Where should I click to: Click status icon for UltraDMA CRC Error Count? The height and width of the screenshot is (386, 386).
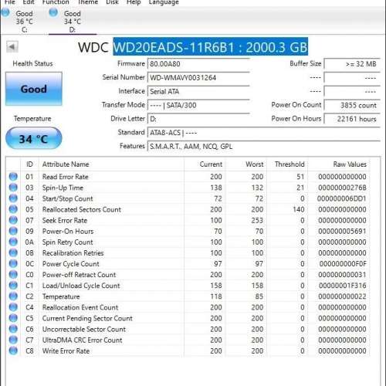click(13, 340)
